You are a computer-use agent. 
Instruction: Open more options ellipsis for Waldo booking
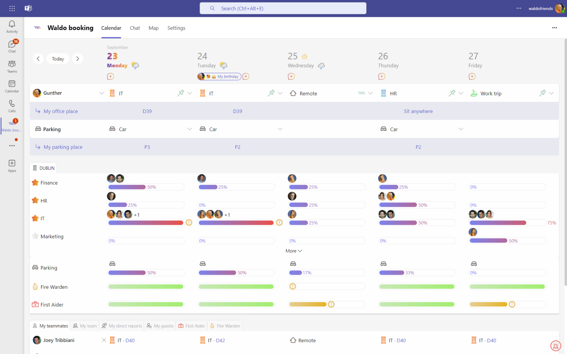tap(555, 28)
